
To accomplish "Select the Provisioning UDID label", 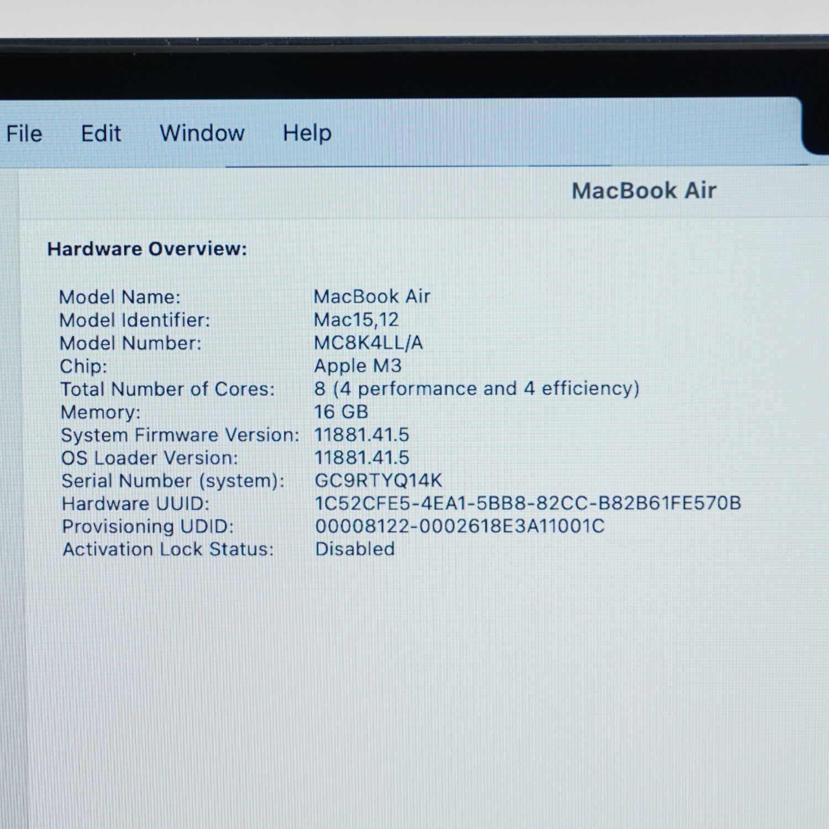I will click(148, 527).
